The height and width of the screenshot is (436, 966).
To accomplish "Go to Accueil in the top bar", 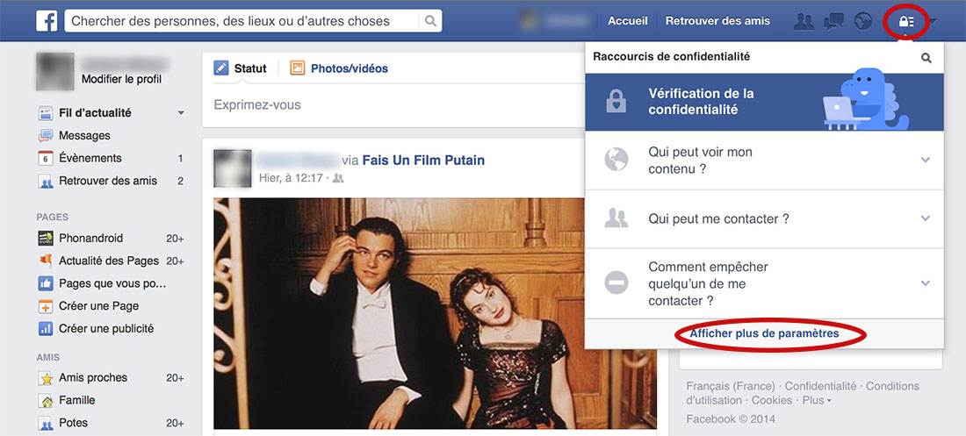I will pyautogui.click(x=628, y=21).
